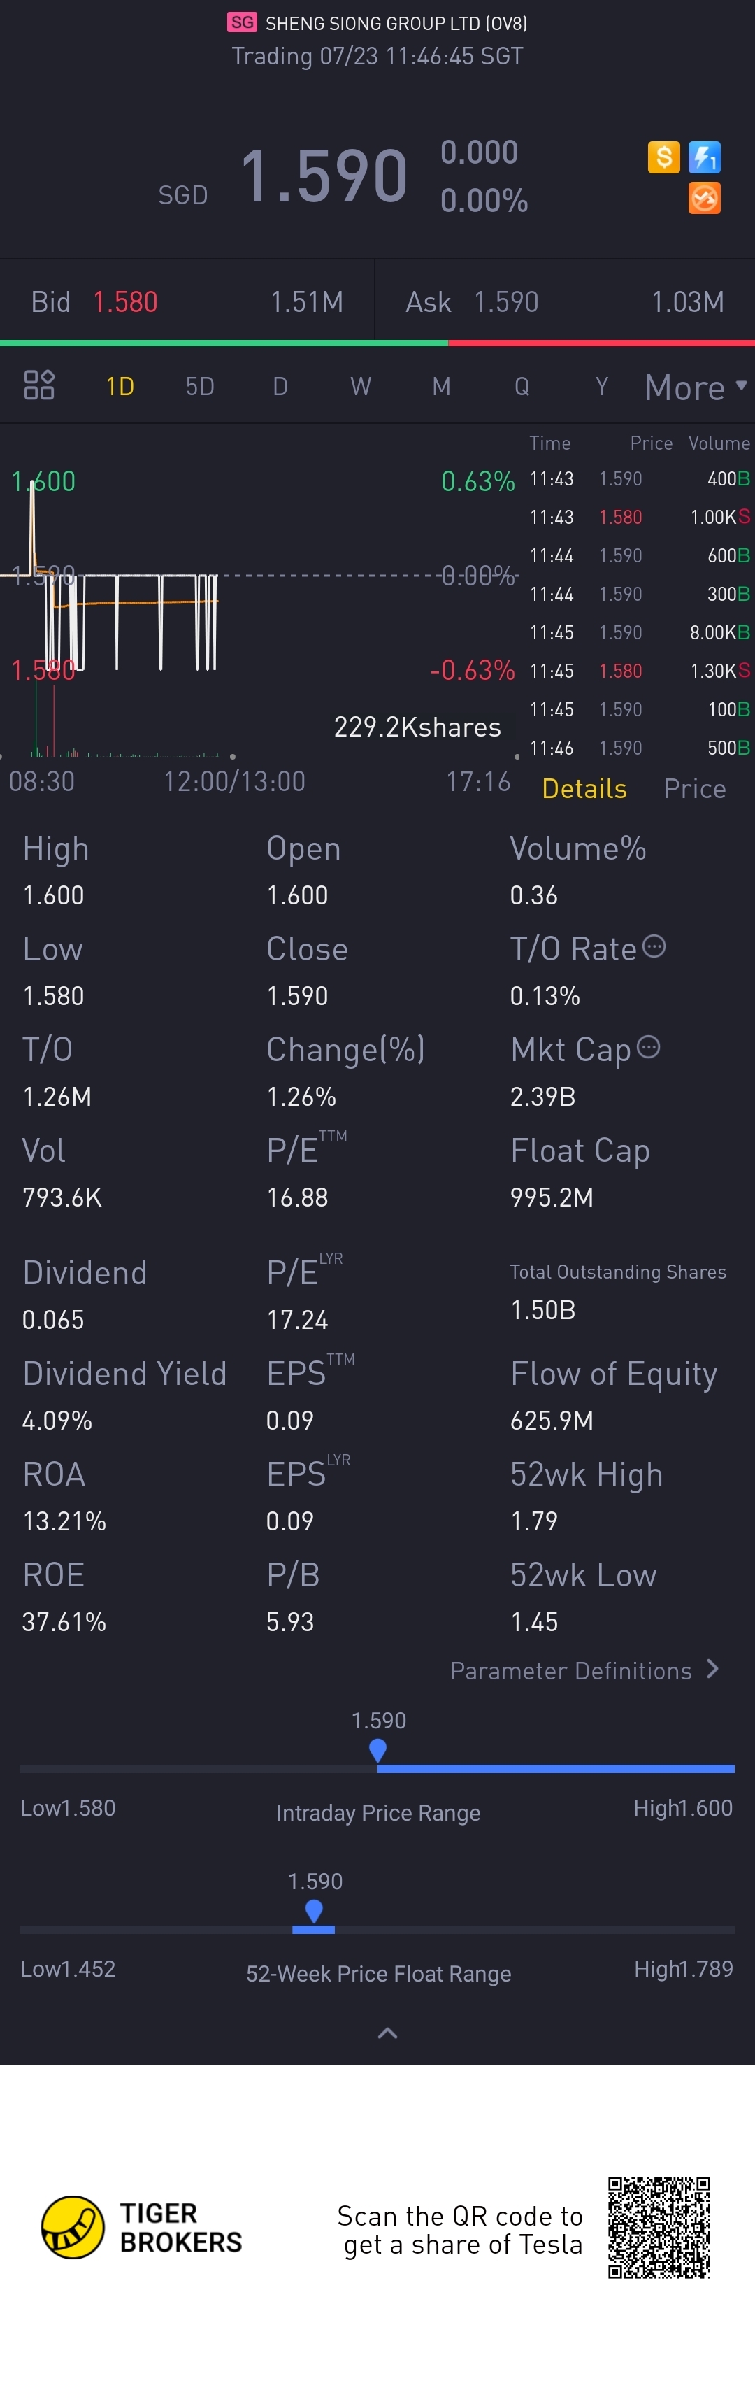755x2390 pixels.
Task: Collapse details with the up chevron
Action: pyautogui.click(x=388, y=2034)
